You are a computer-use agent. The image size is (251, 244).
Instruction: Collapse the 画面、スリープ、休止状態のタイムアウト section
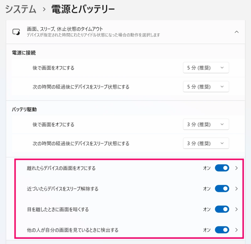(x=237, y=32)
